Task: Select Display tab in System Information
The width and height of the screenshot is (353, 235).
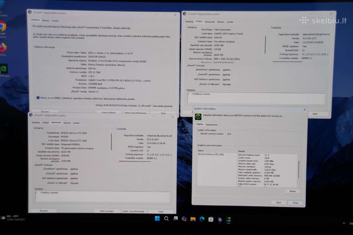Action: click(x=200, y=124)
